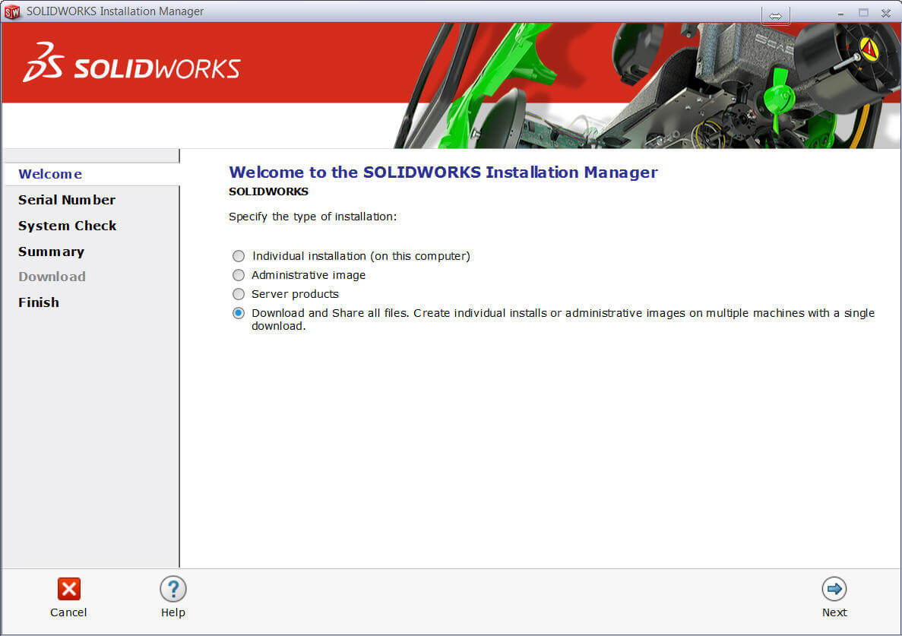
Task: Click the 3DS logo in the red banner
Action: pyautogui.click(x=43, y=65)
